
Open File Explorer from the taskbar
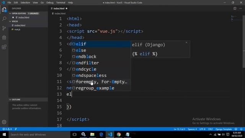[x=92, y=135]
